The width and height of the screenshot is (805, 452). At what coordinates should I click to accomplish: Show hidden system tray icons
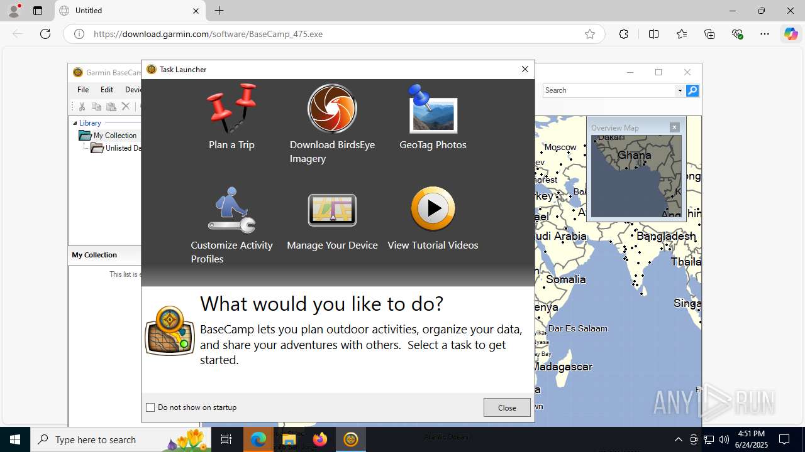(x=678, y=439)
